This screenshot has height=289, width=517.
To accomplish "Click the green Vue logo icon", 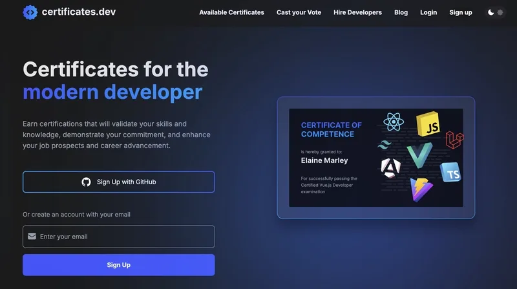I will (x=419, y=155).
